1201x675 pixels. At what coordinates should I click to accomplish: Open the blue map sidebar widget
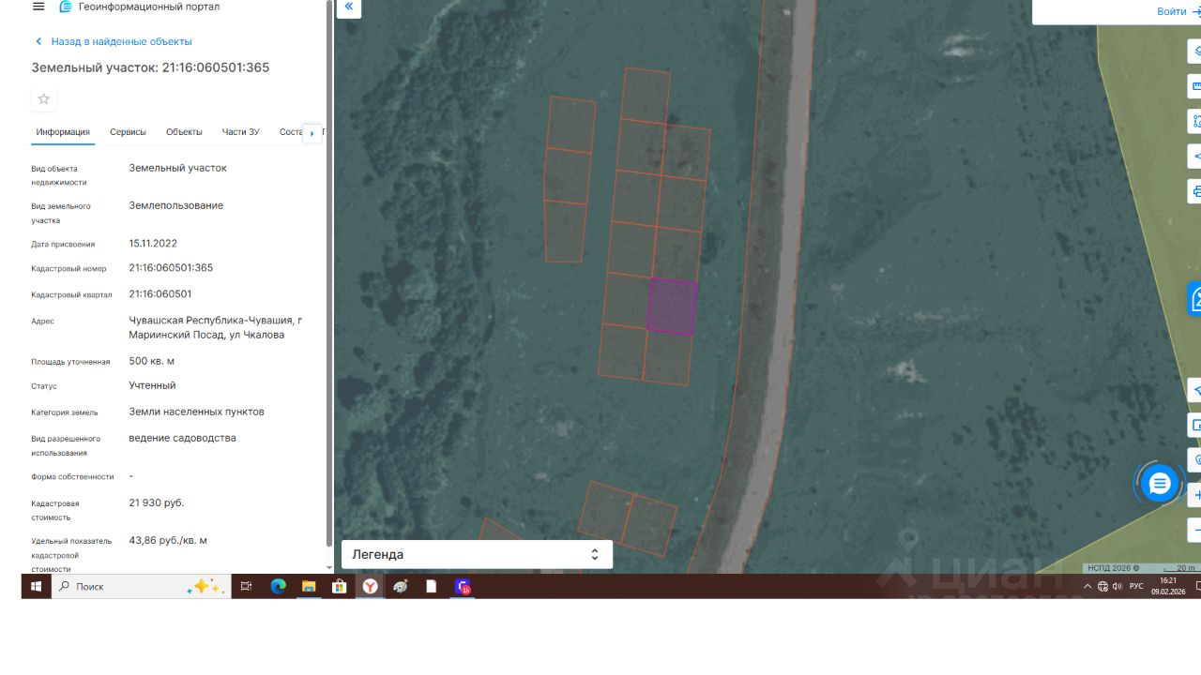(x=1194, y=299)
